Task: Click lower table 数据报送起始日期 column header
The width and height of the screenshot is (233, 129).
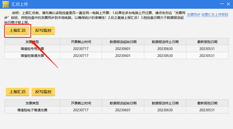Action: click(123, 103)
